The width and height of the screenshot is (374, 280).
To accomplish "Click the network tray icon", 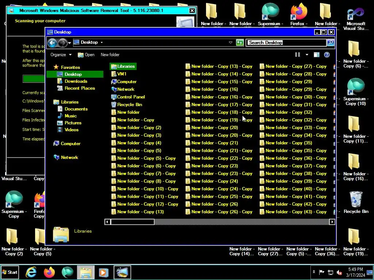I will (331, 272).
